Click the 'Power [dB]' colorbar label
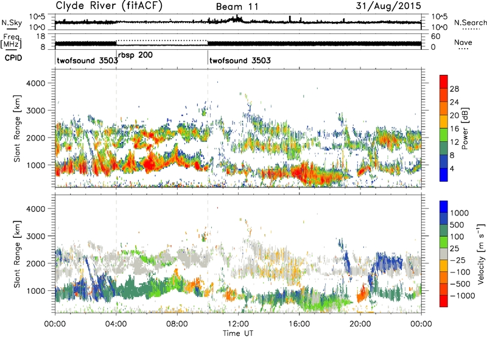487x337 pixels. coord(465,128)
